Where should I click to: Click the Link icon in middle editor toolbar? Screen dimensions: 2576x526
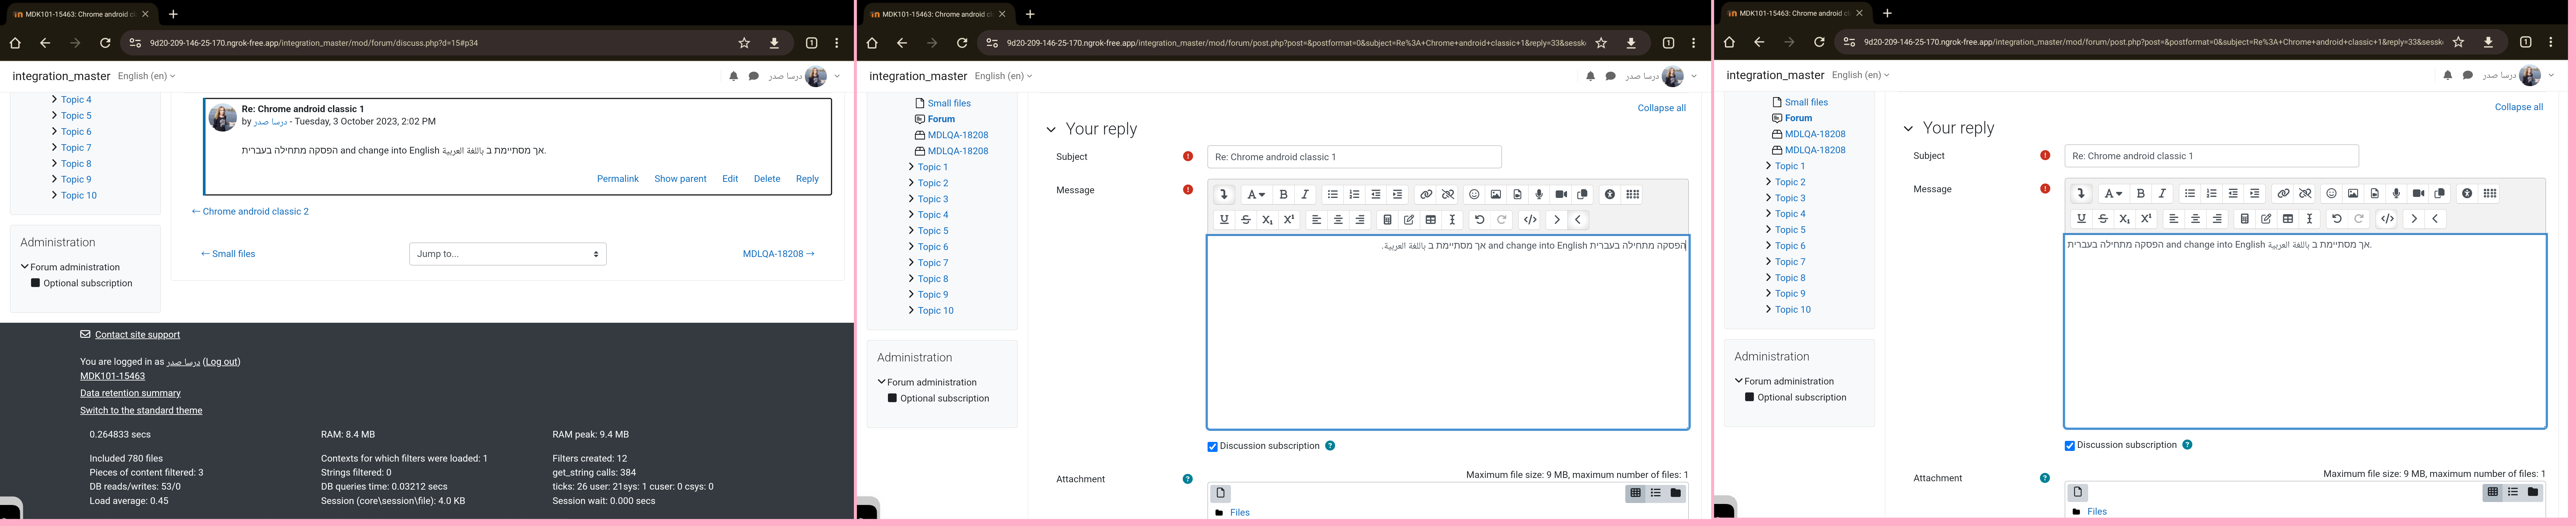(1426, 195)
